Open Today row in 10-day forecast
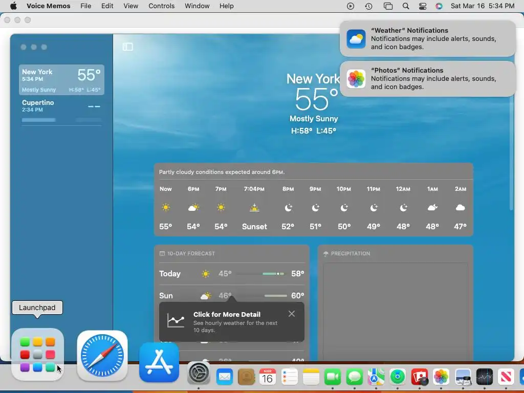 (x=232, y=274)
